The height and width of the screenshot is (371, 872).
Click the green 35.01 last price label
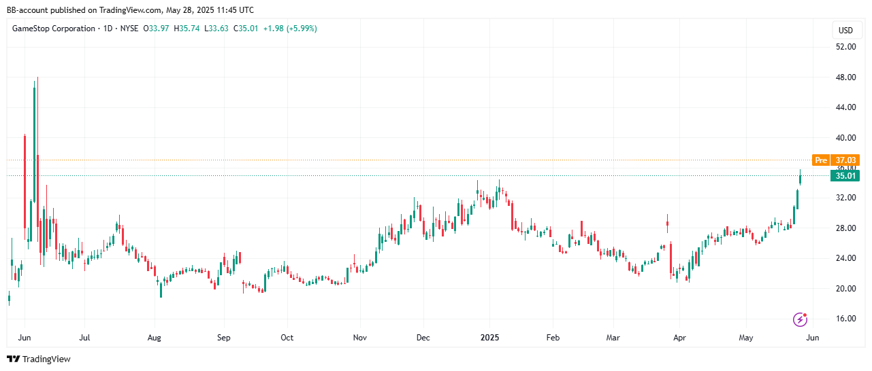pyautogui.click(x=845, y=175)
